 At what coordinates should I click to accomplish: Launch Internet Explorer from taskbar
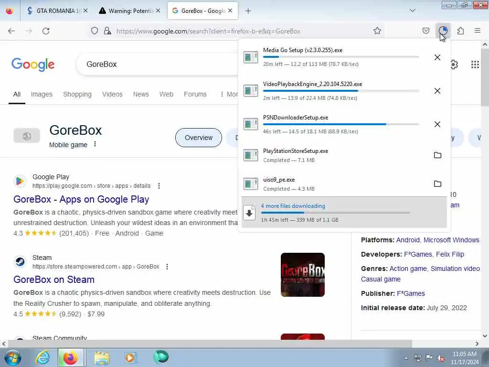coord(42,357)
